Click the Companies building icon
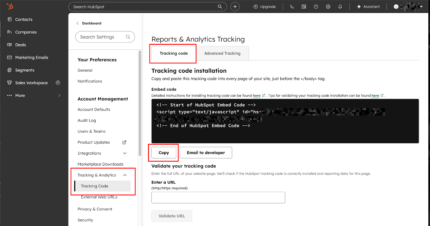Viewport: 430px width, 226px height. point(10,32)
